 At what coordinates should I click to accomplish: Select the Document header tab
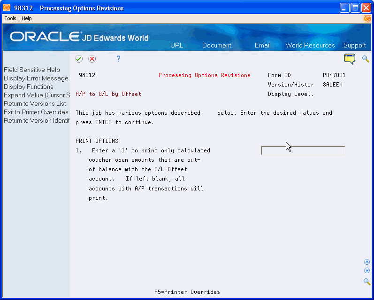[217, 46]
